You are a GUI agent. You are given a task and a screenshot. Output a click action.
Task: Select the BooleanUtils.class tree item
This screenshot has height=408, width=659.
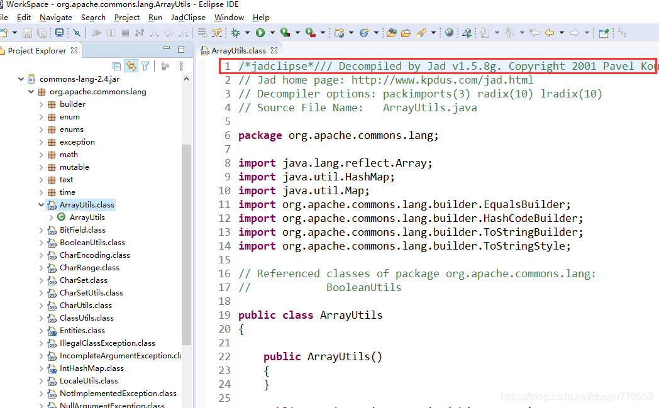coord(92,243)
